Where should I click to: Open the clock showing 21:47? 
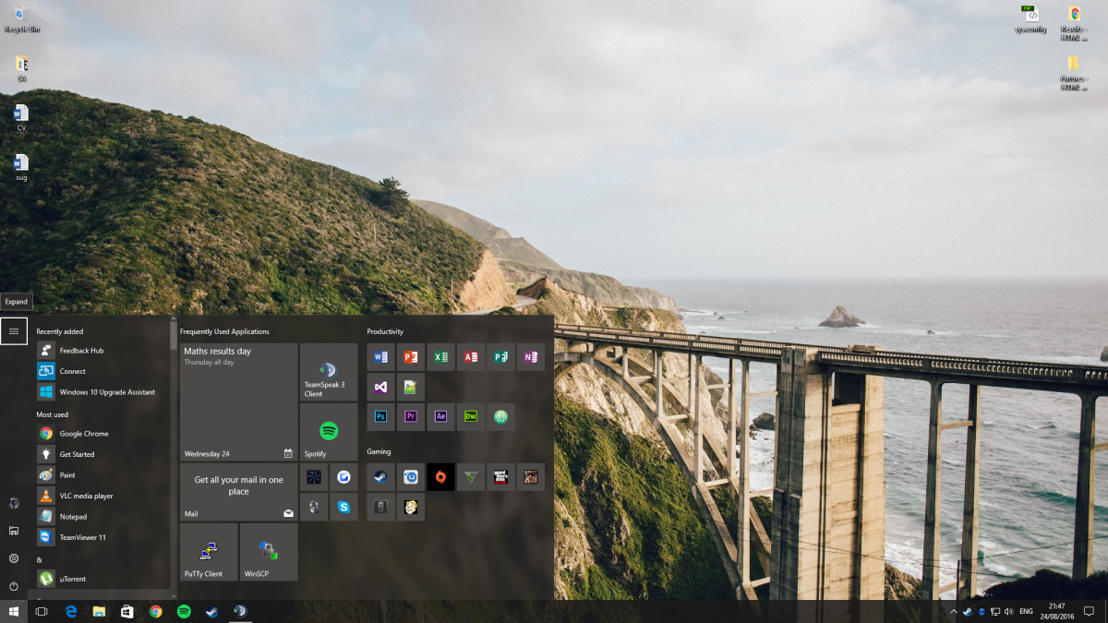pos(1056,611)
